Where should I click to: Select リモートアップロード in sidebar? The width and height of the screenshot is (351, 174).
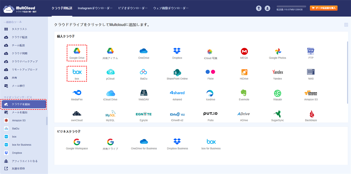click(x=24, y=70)
